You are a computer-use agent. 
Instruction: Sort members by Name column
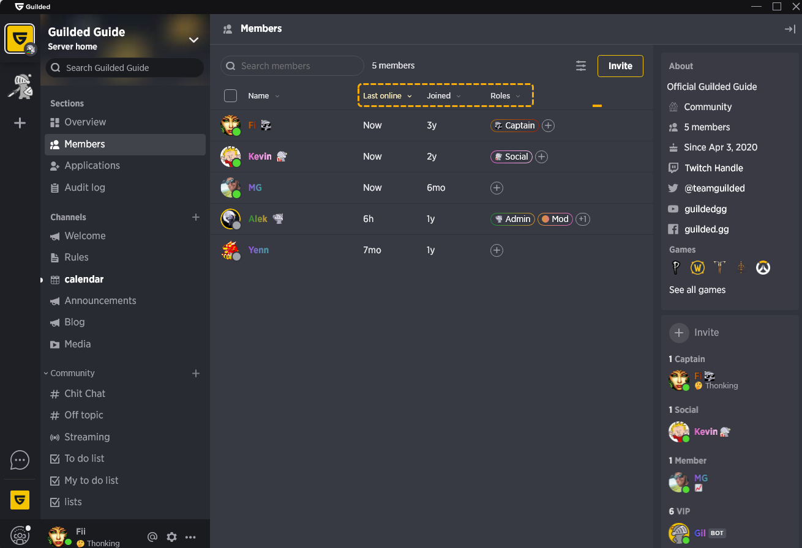pyautogui.click(x=264, y=96)
